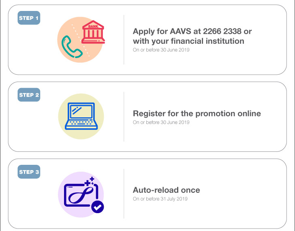The width and height of the screenshot is (295, 231).
Task: Click the teal telephone handset icon
Action: pyautogui.click(x=72, y=47)
